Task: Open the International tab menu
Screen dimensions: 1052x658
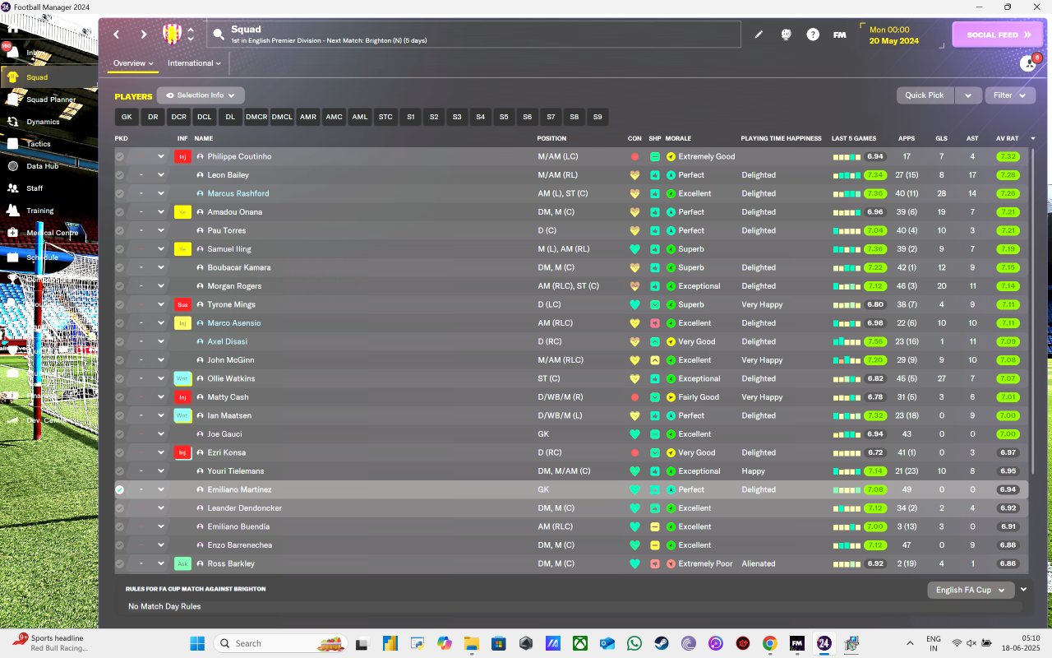Action: 194,63
